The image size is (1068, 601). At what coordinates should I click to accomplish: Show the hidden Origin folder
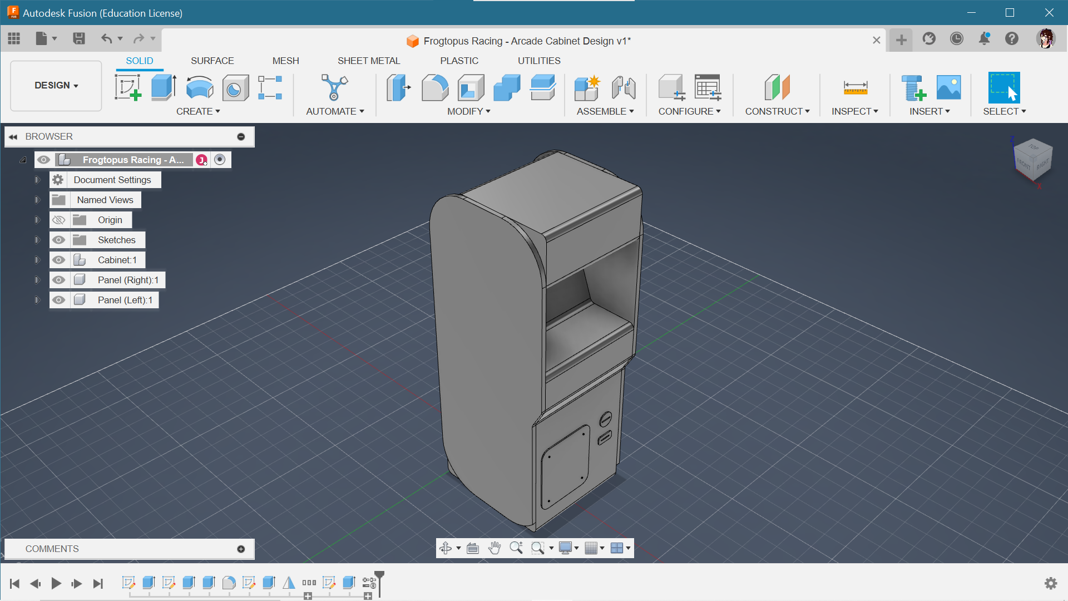tap(58, 220)
